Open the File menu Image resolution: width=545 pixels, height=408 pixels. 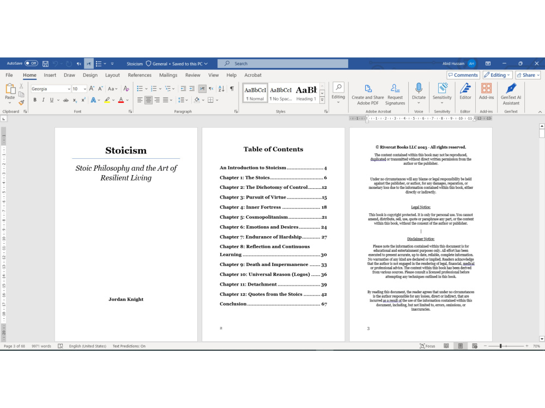(9, 75)
